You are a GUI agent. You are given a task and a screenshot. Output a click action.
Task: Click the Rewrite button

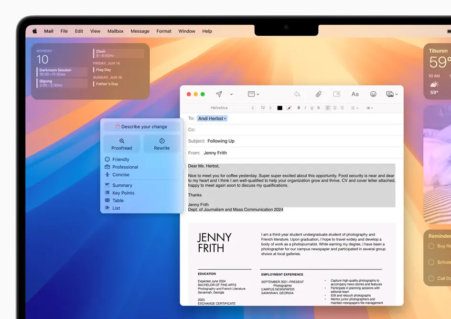click(x=161, y=144)
